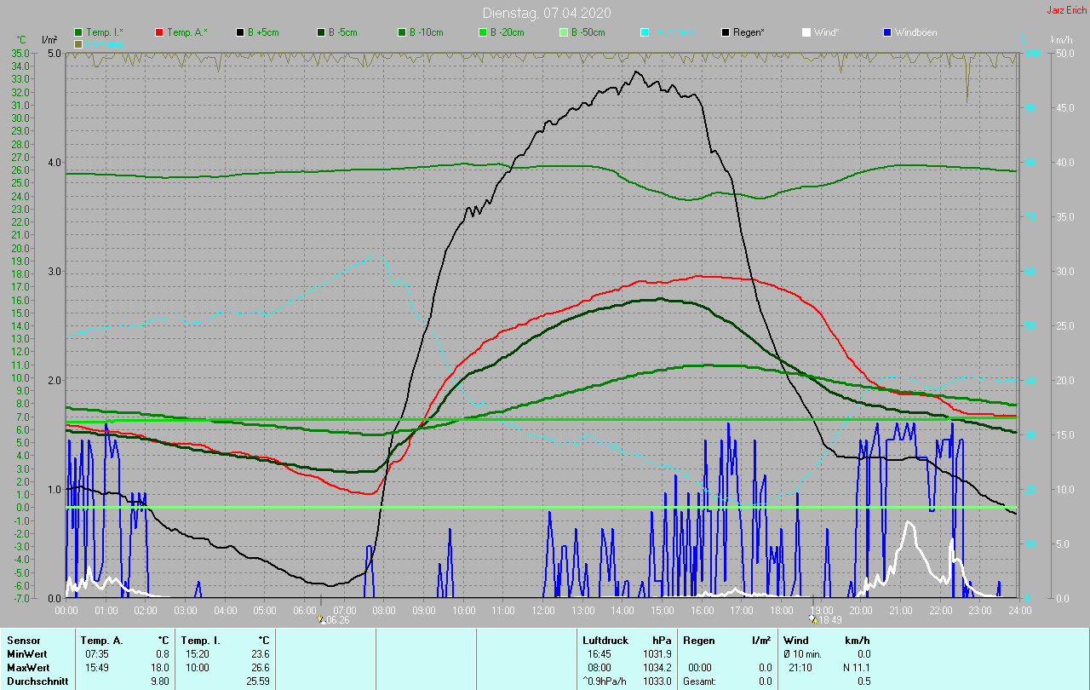Click the date title Dienstag, 07.04.2020
Image resolution: width=1090 pixels, height=690 pixels.
(546, 13)
